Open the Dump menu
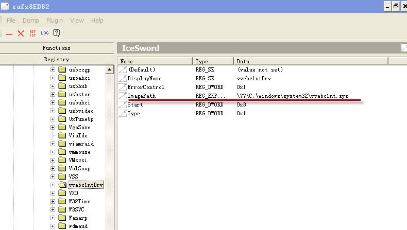 pyautogui.click(x=30, y=20)
